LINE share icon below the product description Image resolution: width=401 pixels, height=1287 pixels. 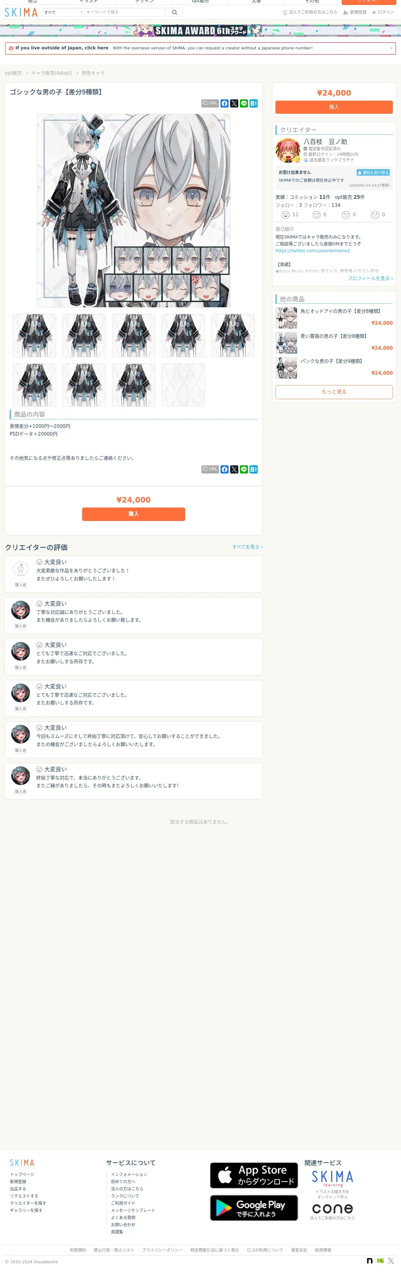click(244, 469)
